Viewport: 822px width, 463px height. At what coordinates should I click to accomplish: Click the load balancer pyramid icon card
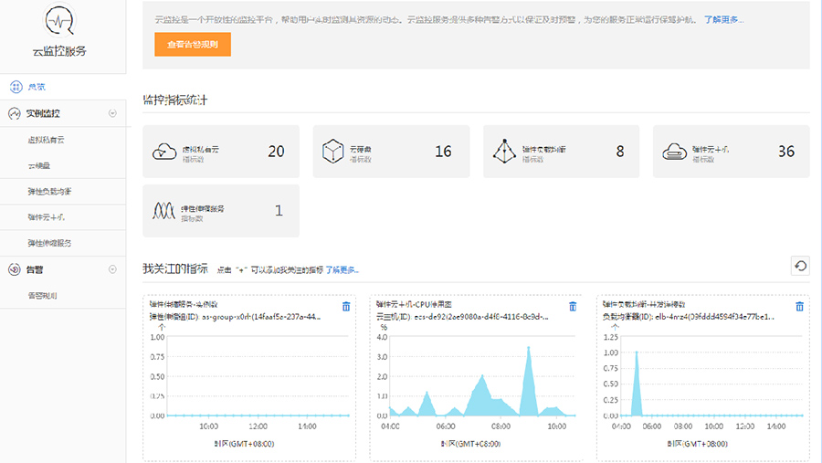coord(561,152)
